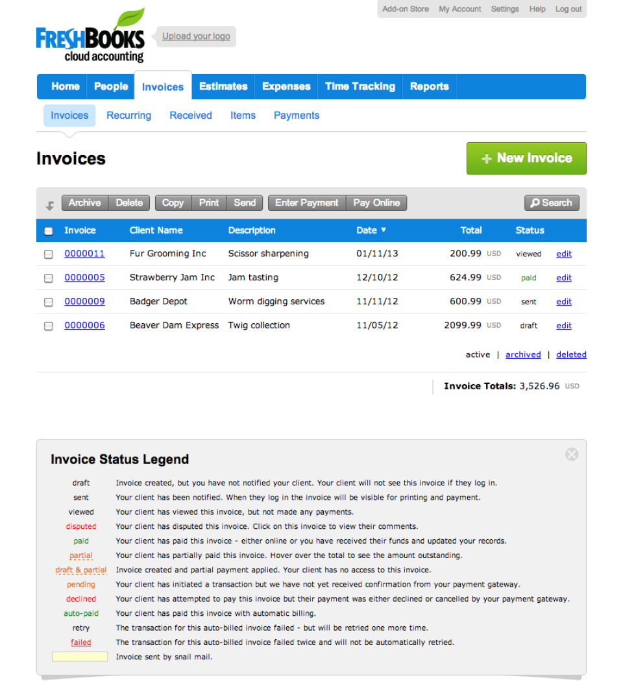Click the arrow icon beside Archive
This screenshot has width=623, height=695.
[50, 205]
